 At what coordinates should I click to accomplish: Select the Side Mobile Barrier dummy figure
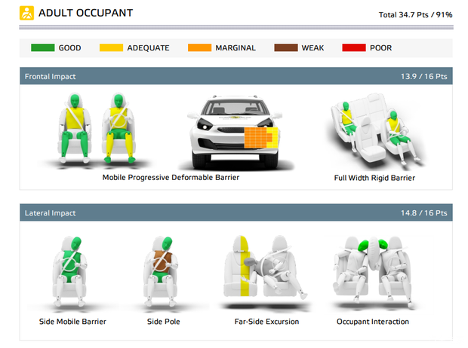point(72,269)
